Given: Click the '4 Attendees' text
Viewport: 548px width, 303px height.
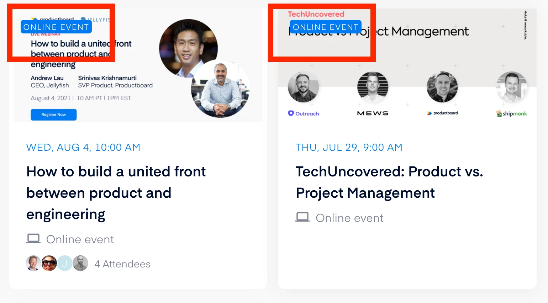Looking at the screenshot, I should (122, 264).
